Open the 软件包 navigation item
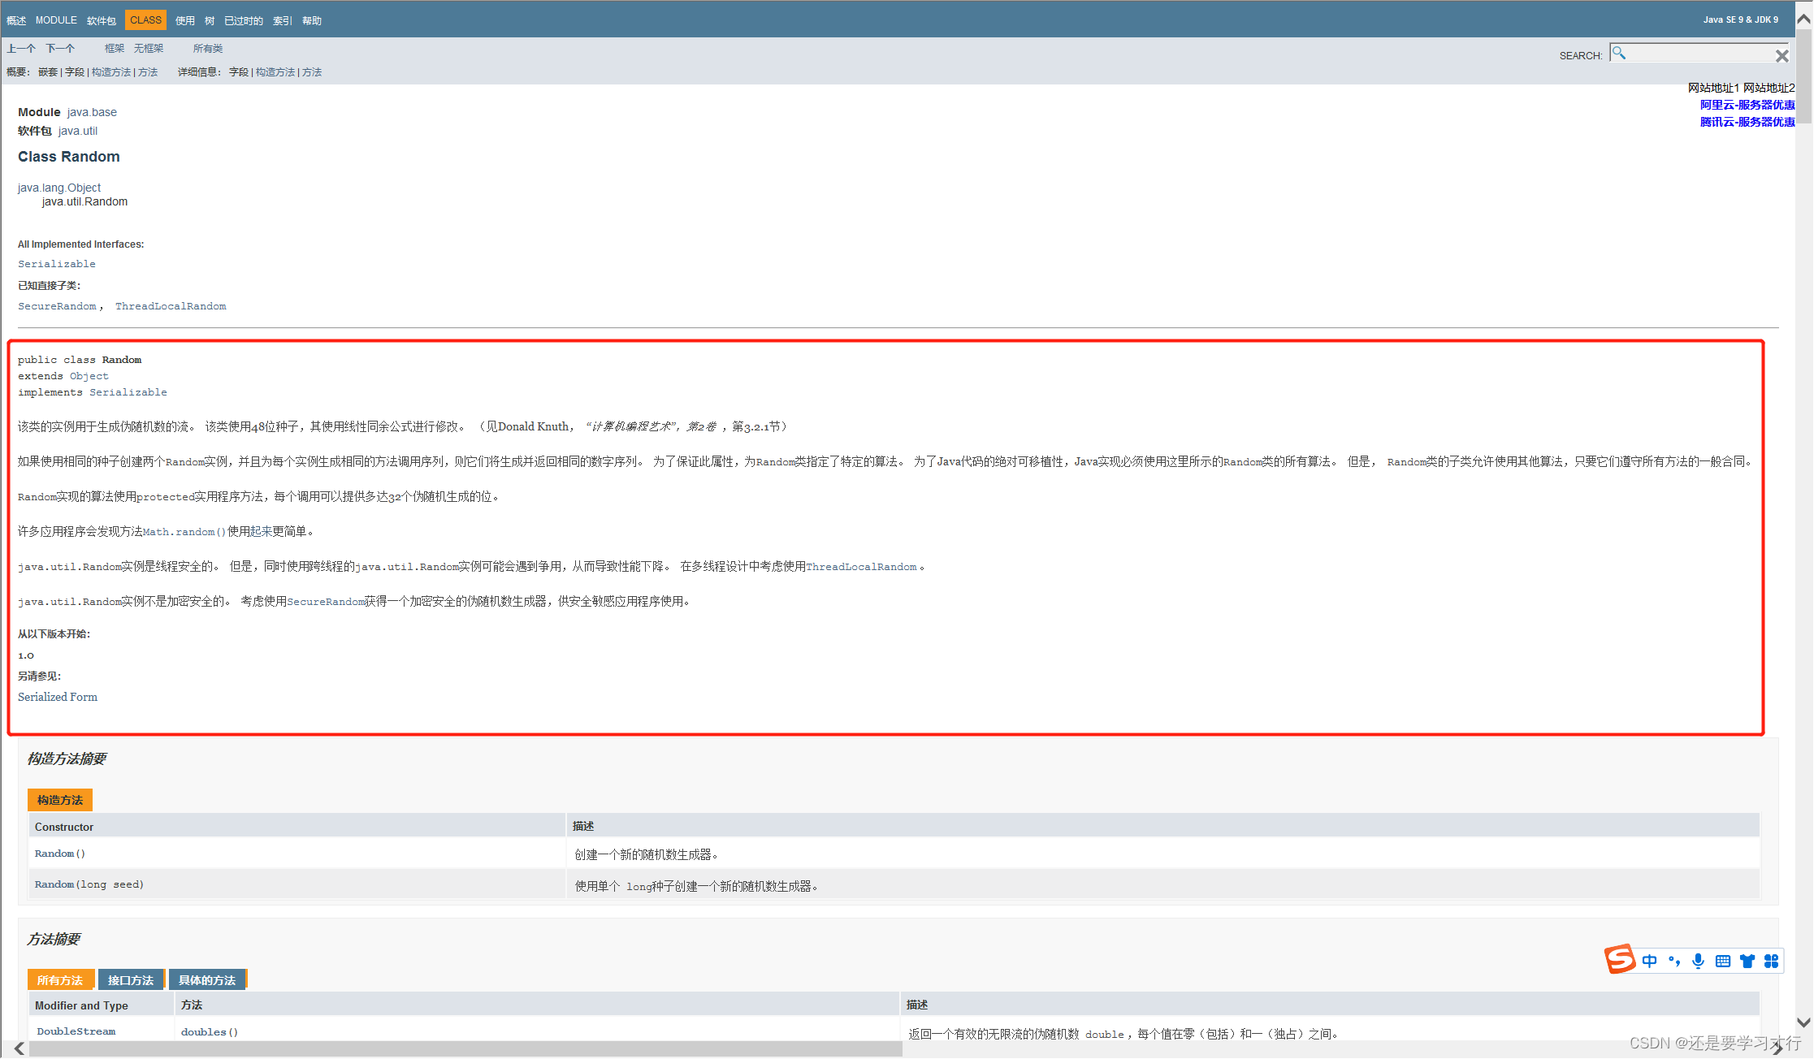Image resolution: width=1814 pixels, height=1059 pixels. point(102,20)
